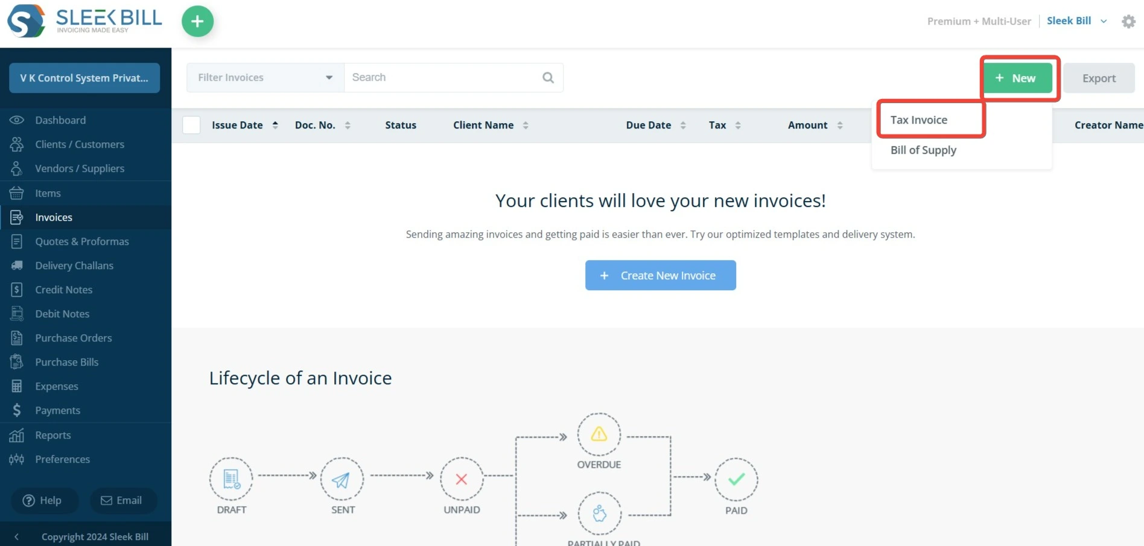Click the Quotes & Proformas icon
The width and height of the screenshot is (1144, 546).
pos(17,241)
